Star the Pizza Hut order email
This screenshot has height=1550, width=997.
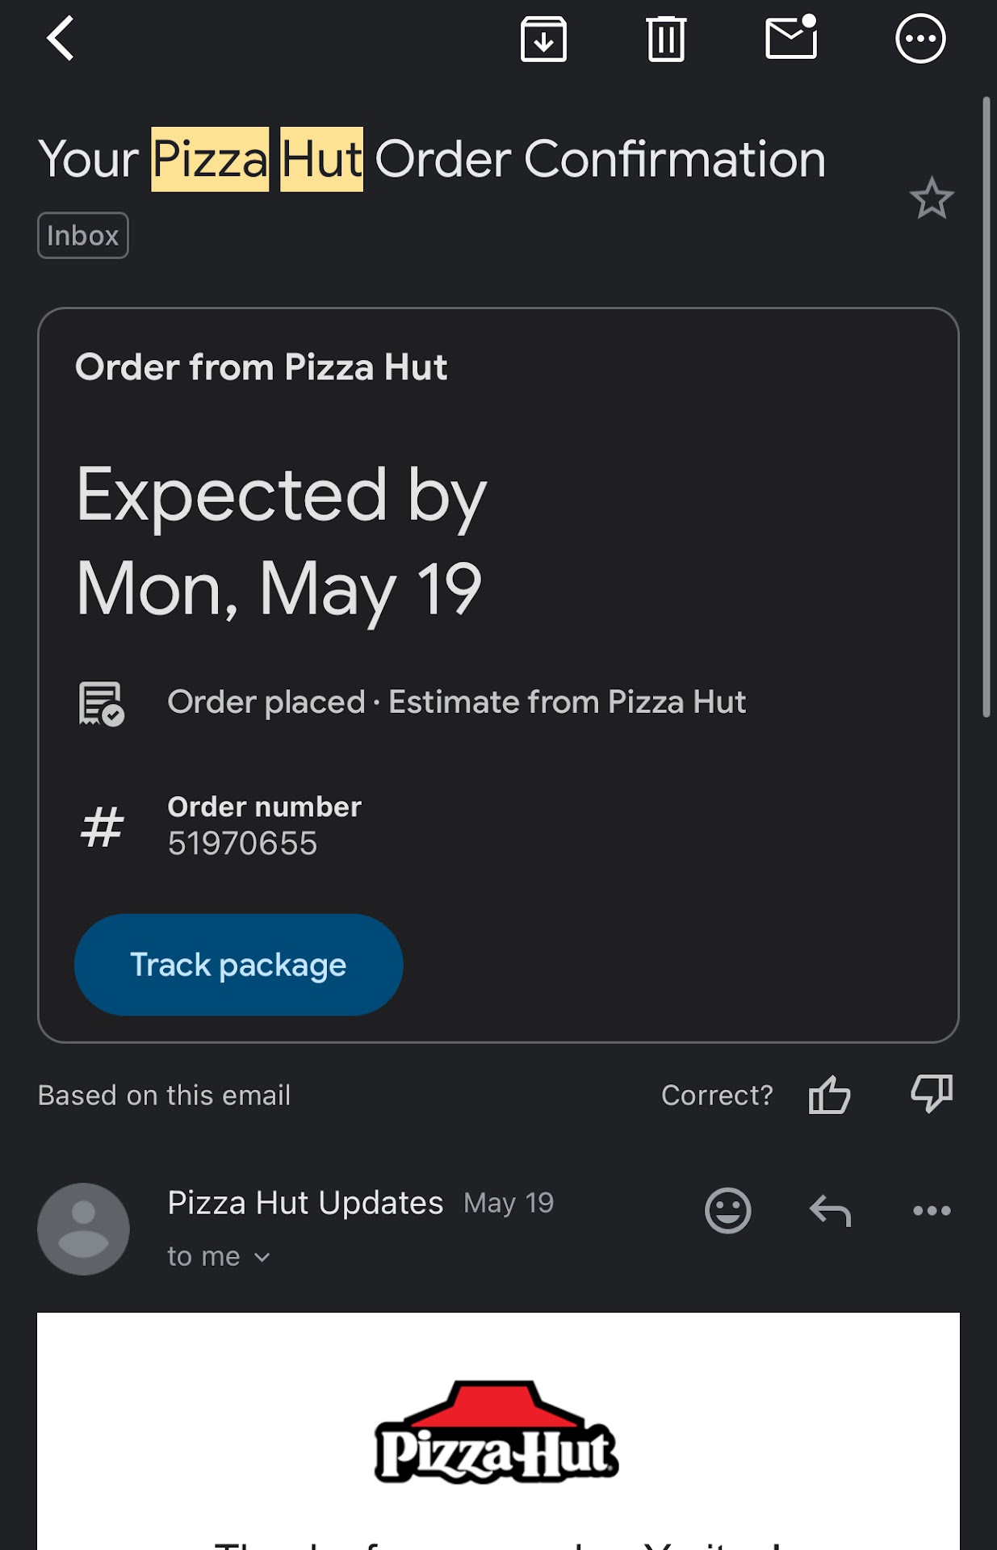932,199
